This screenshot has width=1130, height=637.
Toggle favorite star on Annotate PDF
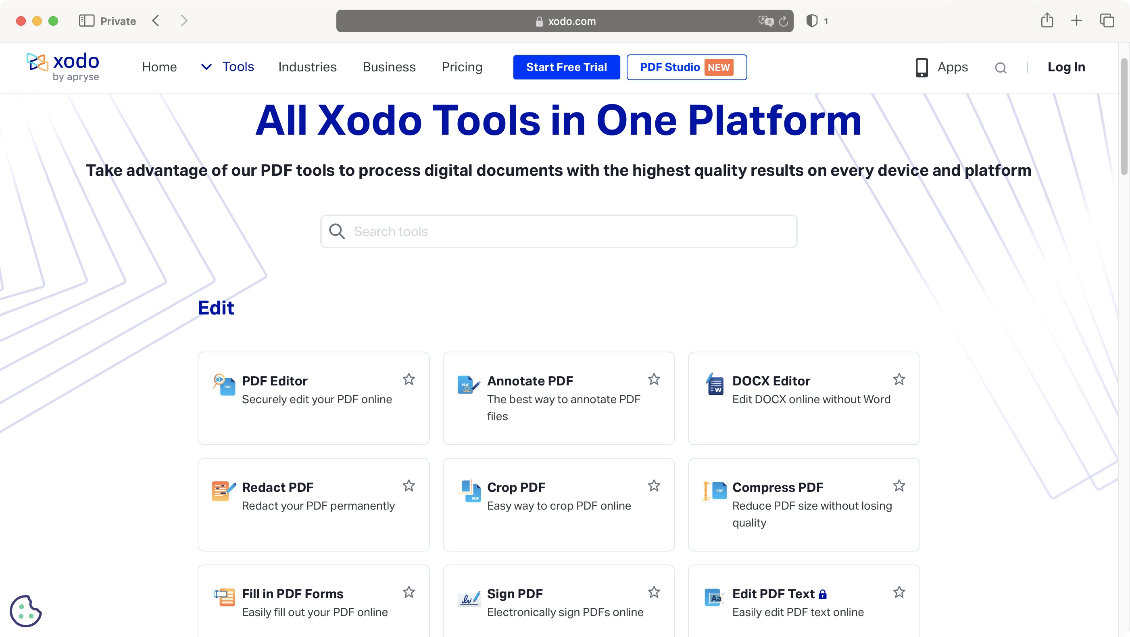(x=654, y=379)
